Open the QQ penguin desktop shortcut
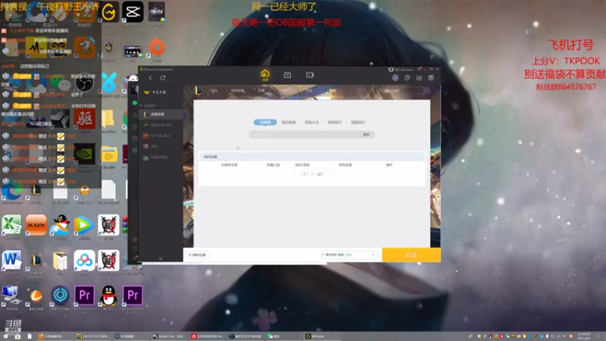 coord(108,296)
